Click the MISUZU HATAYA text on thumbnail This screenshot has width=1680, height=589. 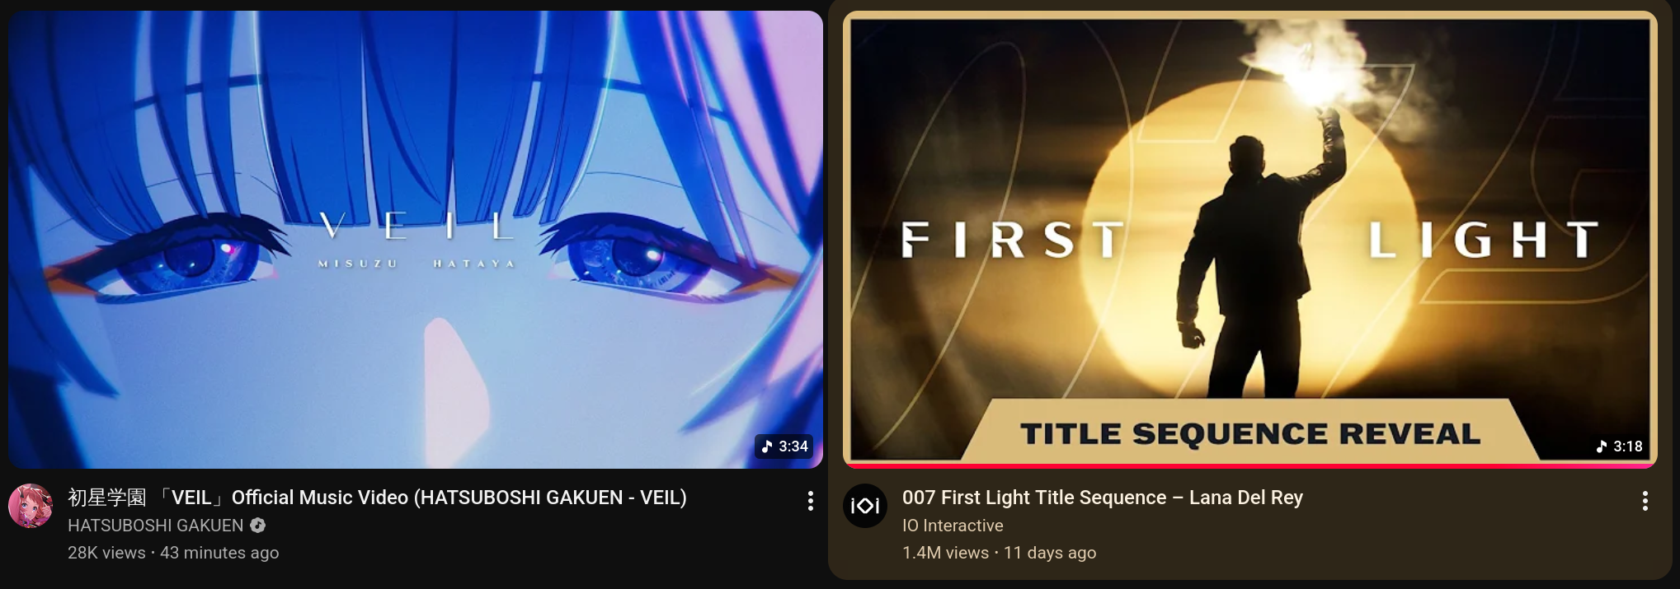[416, 264]
